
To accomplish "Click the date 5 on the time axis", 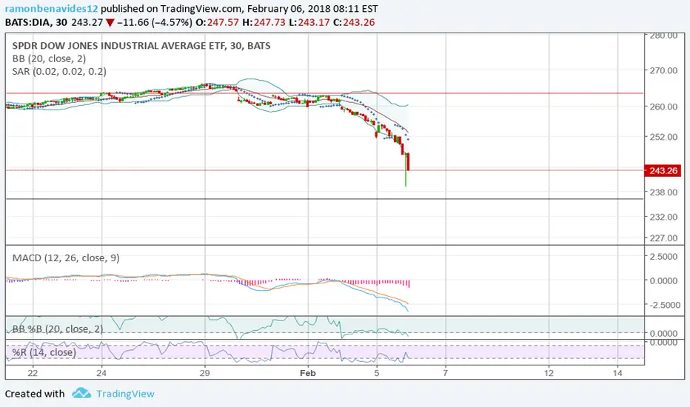I will tap(377, 373).
